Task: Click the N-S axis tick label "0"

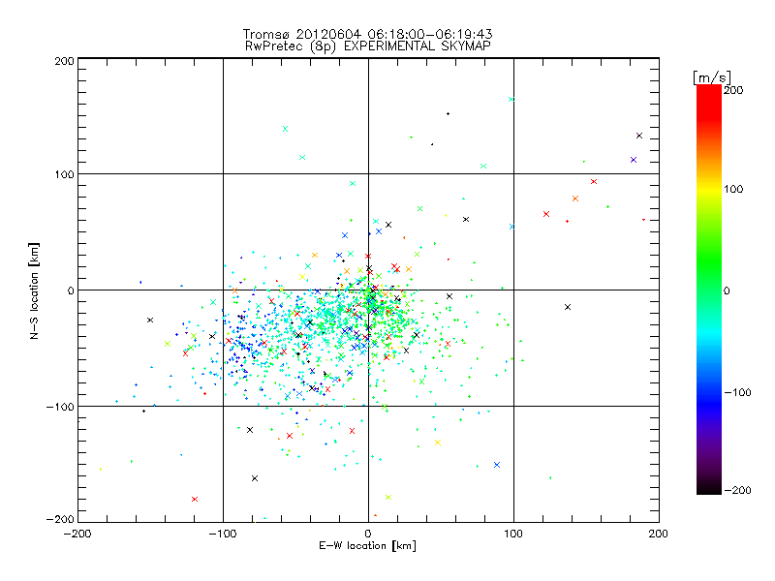Action: click(71, 290)
